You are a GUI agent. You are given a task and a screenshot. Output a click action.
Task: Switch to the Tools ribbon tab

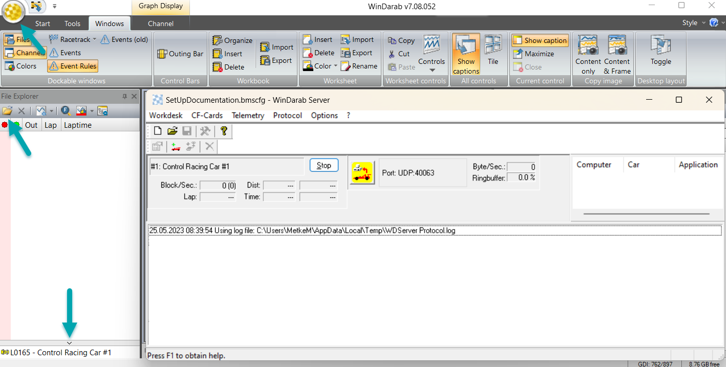coord(72,24)
